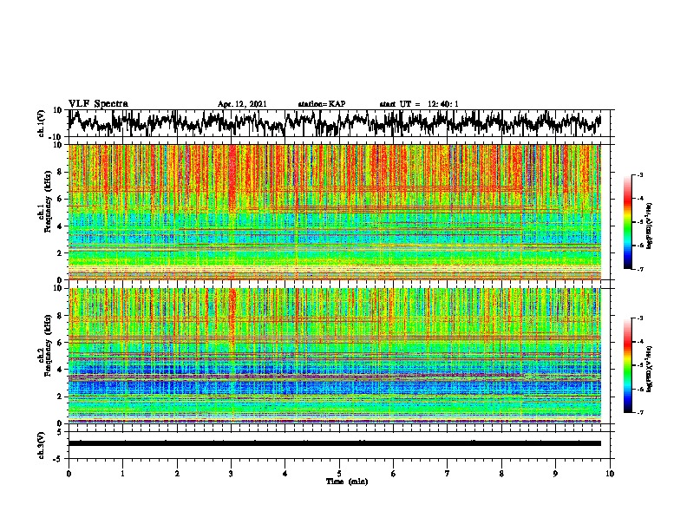Click the time axis tick label "1"
The height and width of the screenshot is (531, 687).
122,474
